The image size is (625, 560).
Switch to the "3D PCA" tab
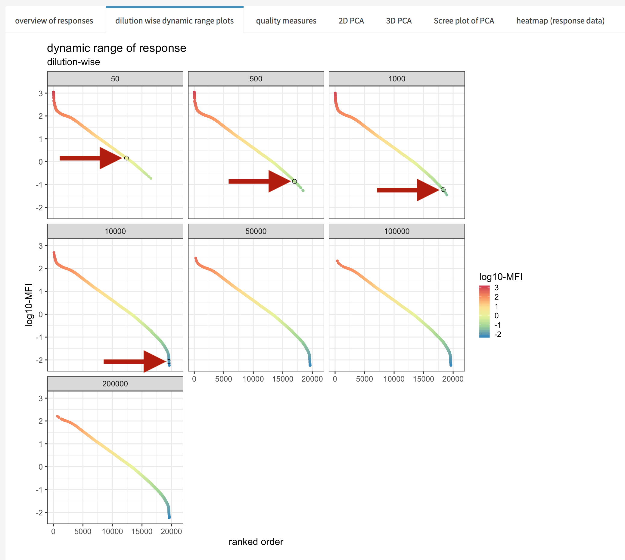[399, 21]
